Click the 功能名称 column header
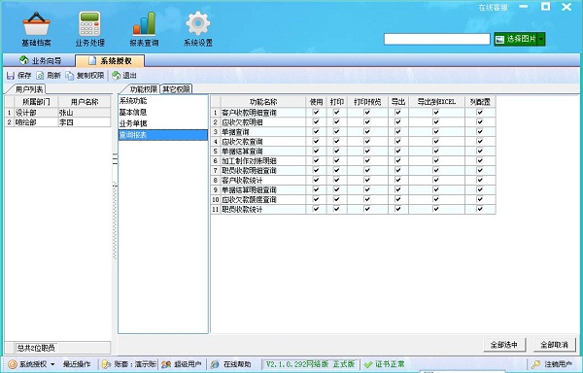583x373 pixels. click(x=263, y=102)
